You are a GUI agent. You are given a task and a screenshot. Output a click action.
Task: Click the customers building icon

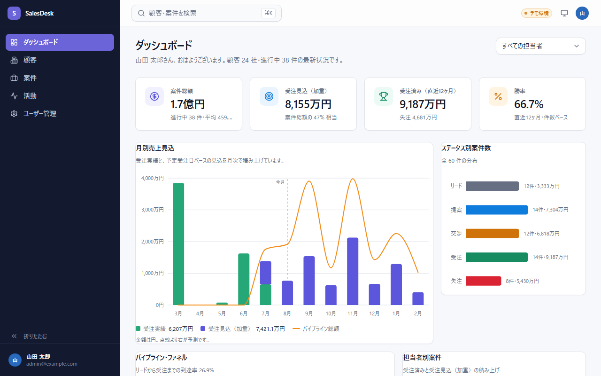click(x=14, y=60)
